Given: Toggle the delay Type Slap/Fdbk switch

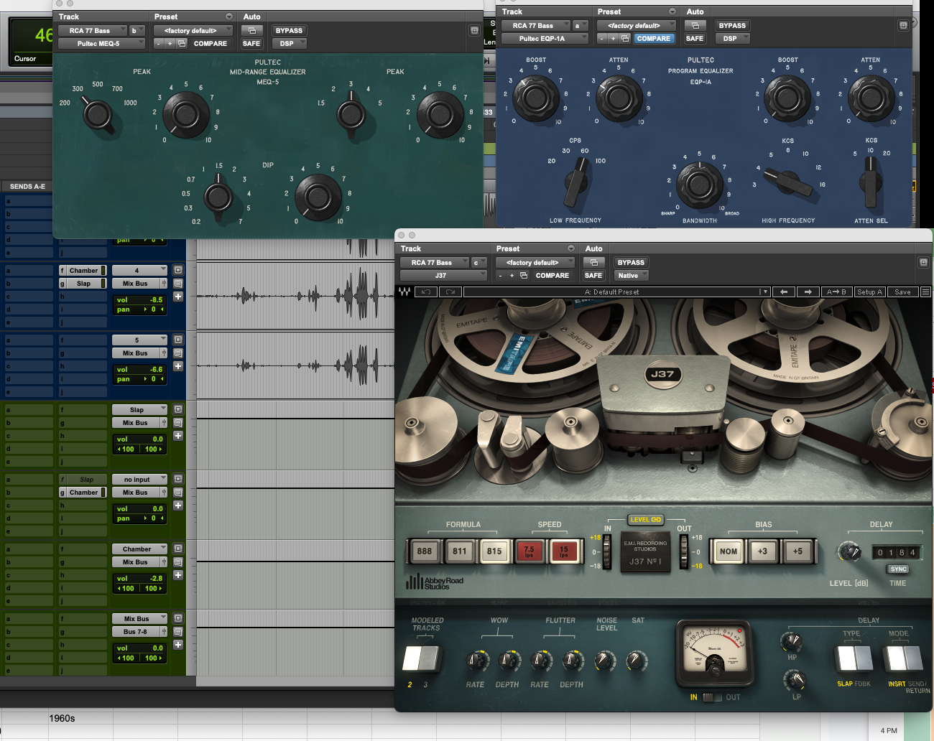Looking at the screenshot, I should [854, 658].
